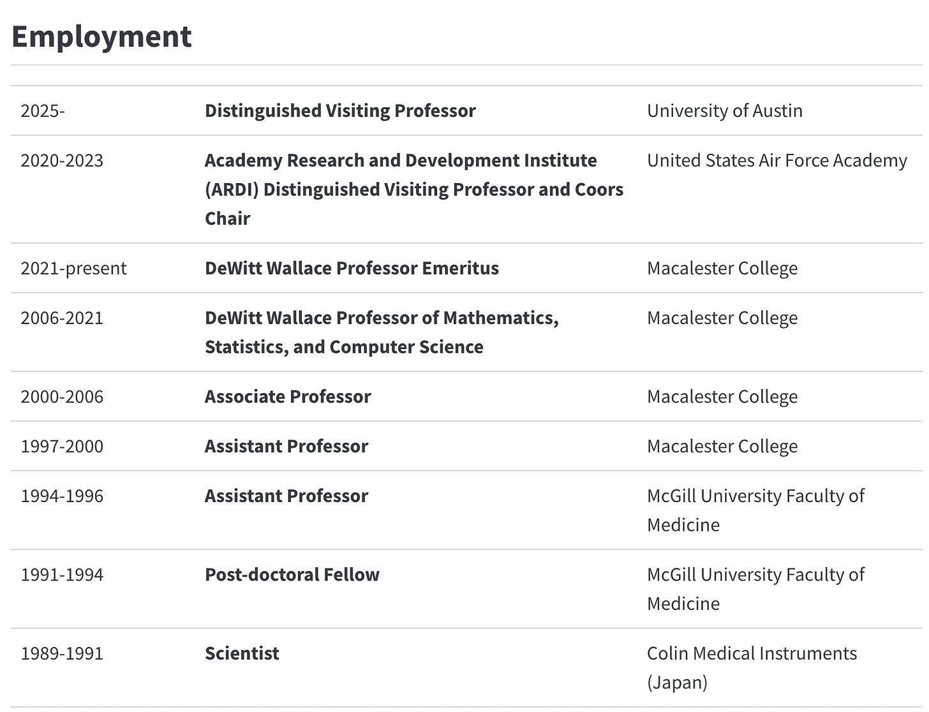Click the ARDI Coors Chair job title
This screenshot has width=929, height=712.
pos(413,189)
